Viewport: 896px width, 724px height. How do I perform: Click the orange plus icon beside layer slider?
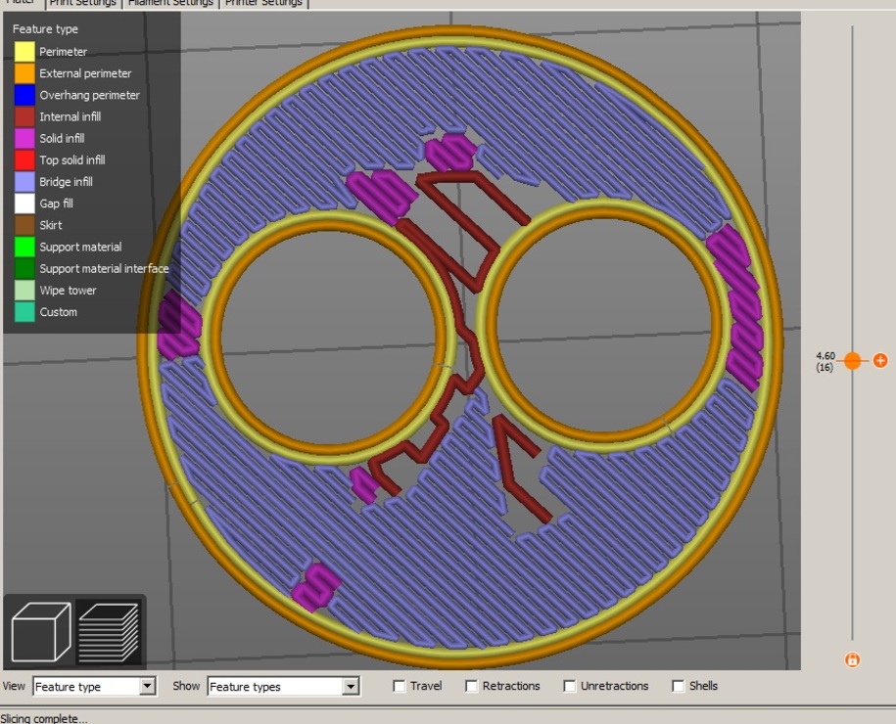click(x=880, y=361)
